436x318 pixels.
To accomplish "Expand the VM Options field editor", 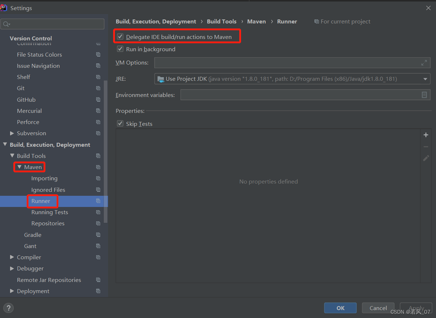I will click(x=424, y=63).
